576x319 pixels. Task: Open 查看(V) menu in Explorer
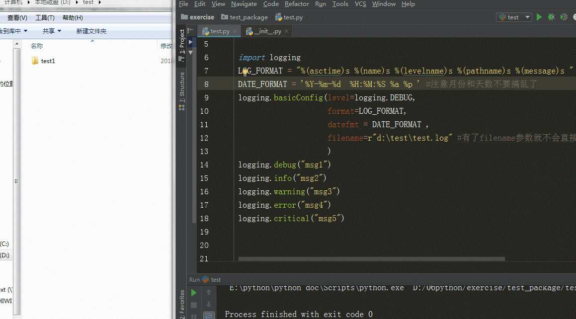[17, 17]
